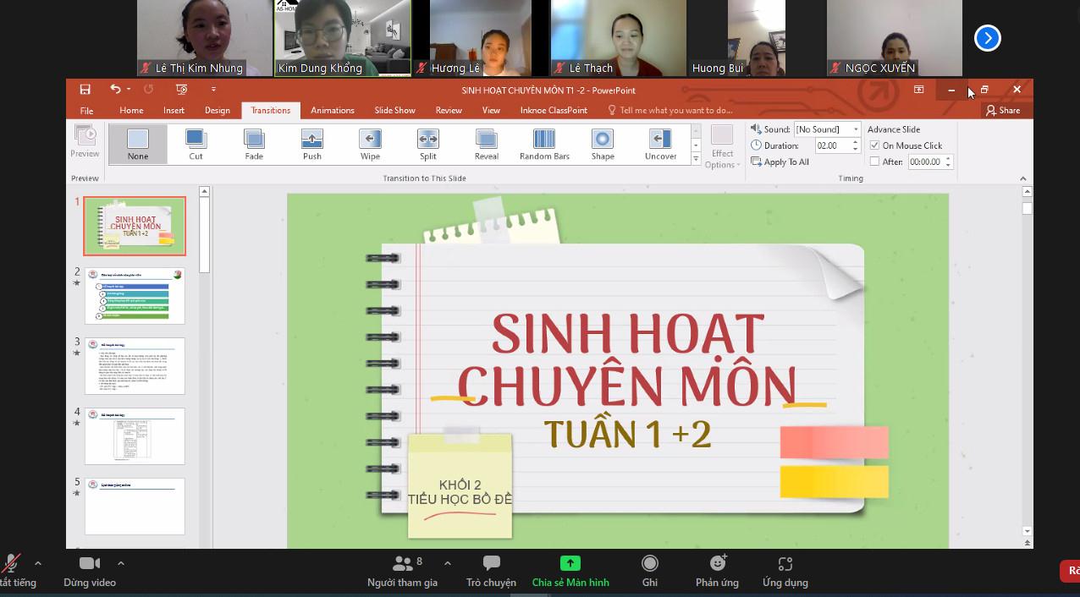Open the Slide Show tab

pyautogui.click(x=394, y=110)
